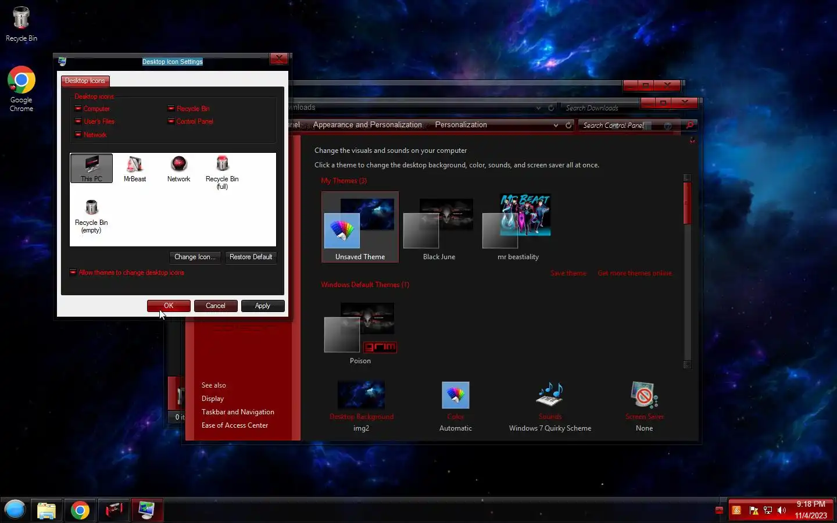The height and width of the screenshot is (523, 837).
Task: Select the Network icon in list
Action: pyautogui.click(x=178, y=169)
